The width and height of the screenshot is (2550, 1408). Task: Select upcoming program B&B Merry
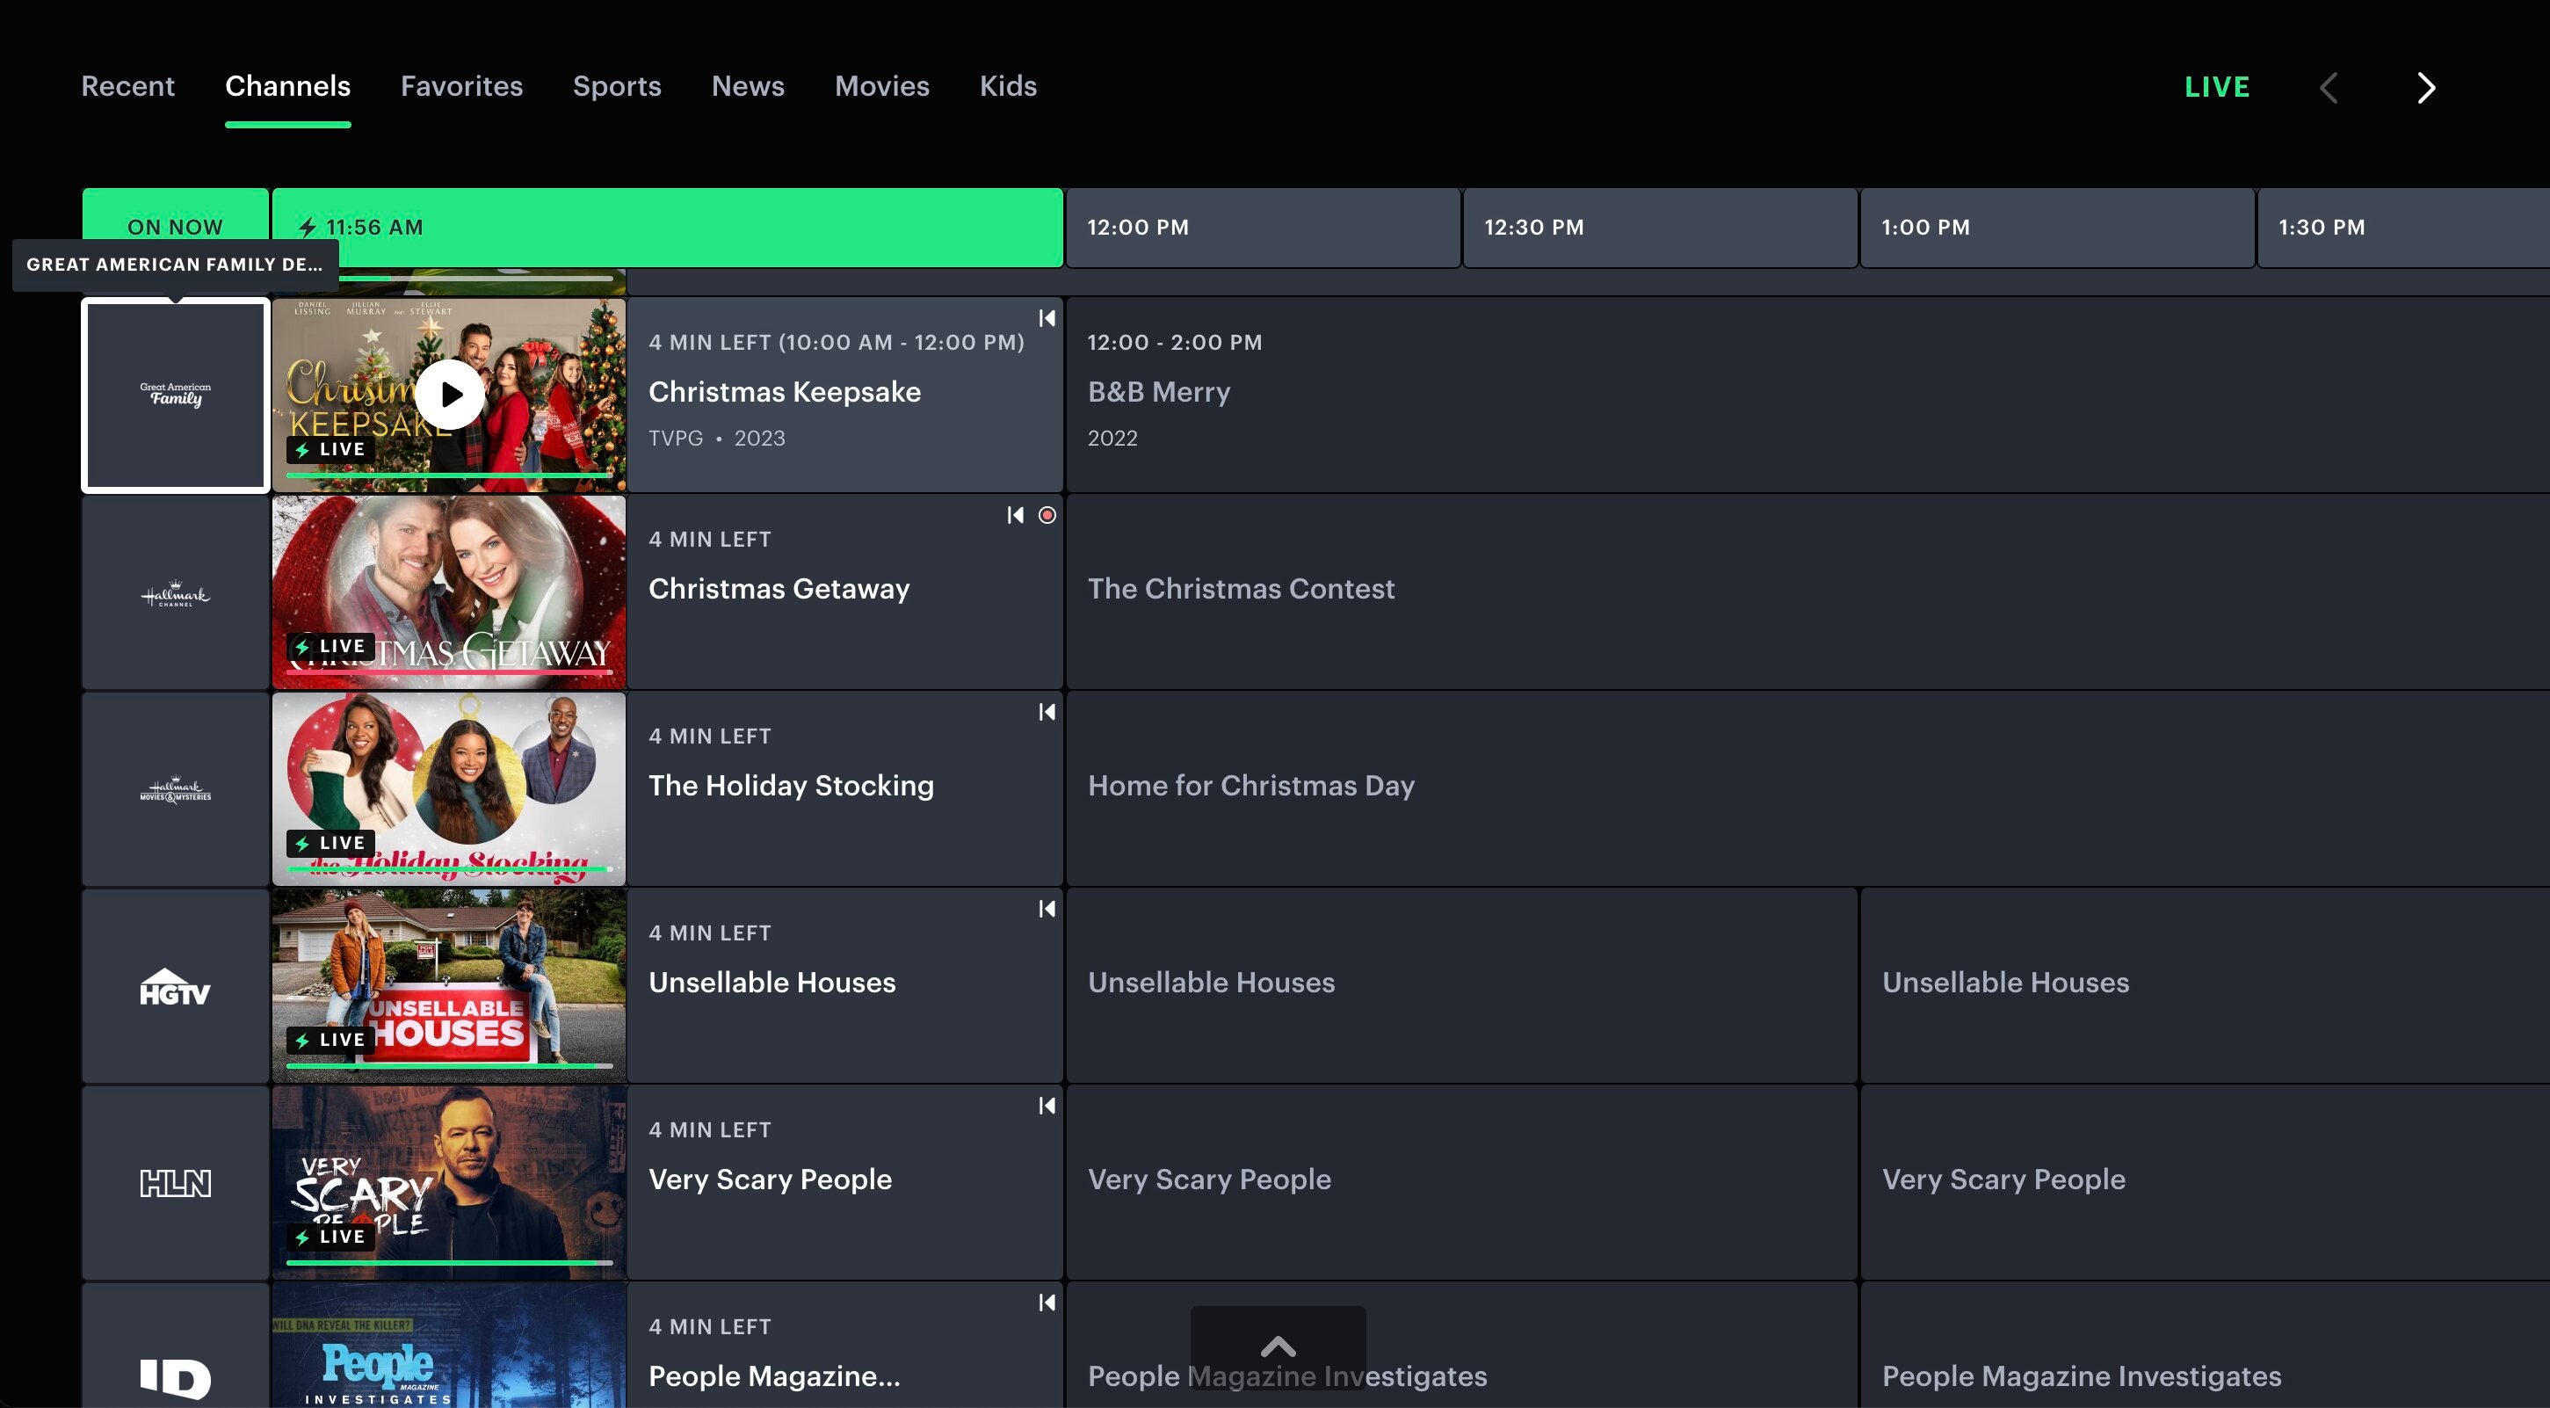1807,396
